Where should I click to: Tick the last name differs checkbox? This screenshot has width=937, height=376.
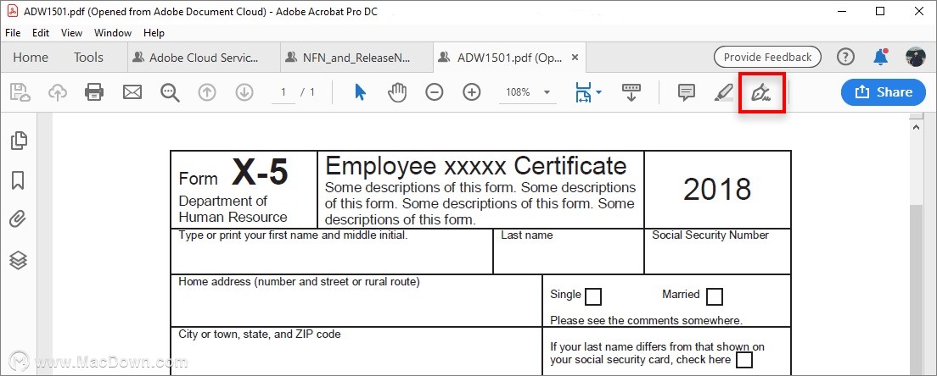[x=744, y=360]
